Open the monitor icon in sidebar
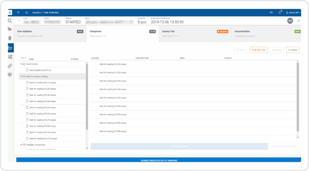The image size is (309, 171). pos(10,75)
